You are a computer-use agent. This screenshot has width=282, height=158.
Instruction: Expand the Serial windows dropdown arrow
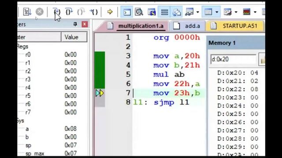(x=236, y=12)
